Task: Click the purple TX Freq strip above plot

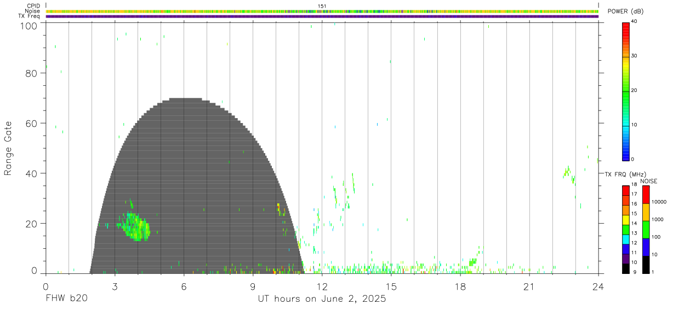Action: click(322, 16)
